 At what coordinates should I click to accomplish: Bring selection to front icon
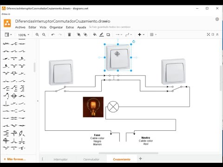click(x=79, y=35)
